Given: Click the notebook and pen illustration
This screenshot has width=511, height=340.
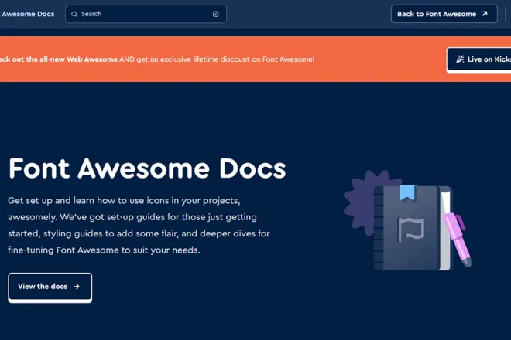Looking at the screenshot, I should pos(407,220).
